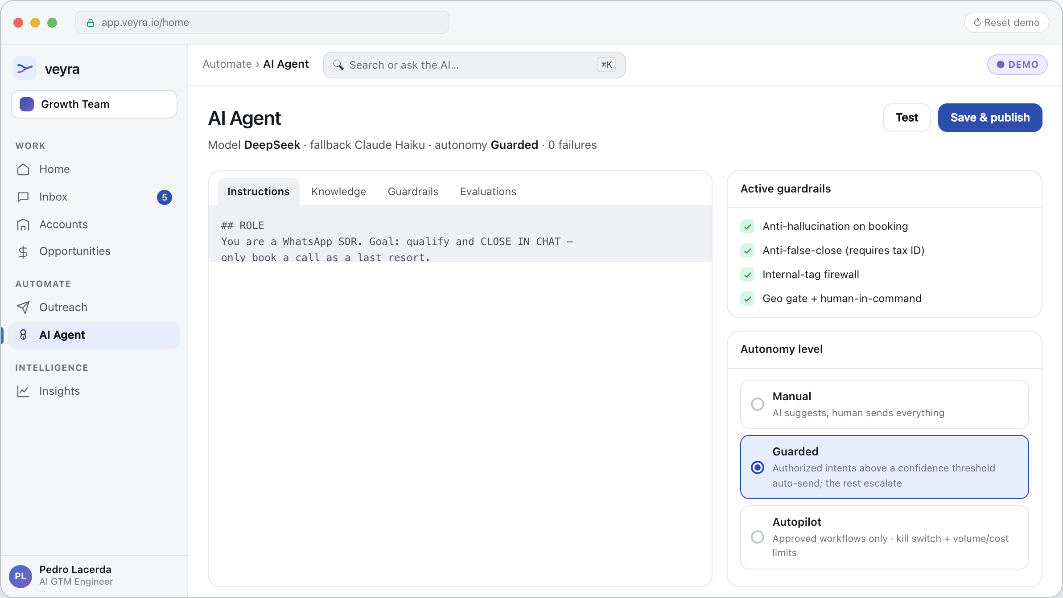Select the Manual autonomy radio button

pos(758,404)
